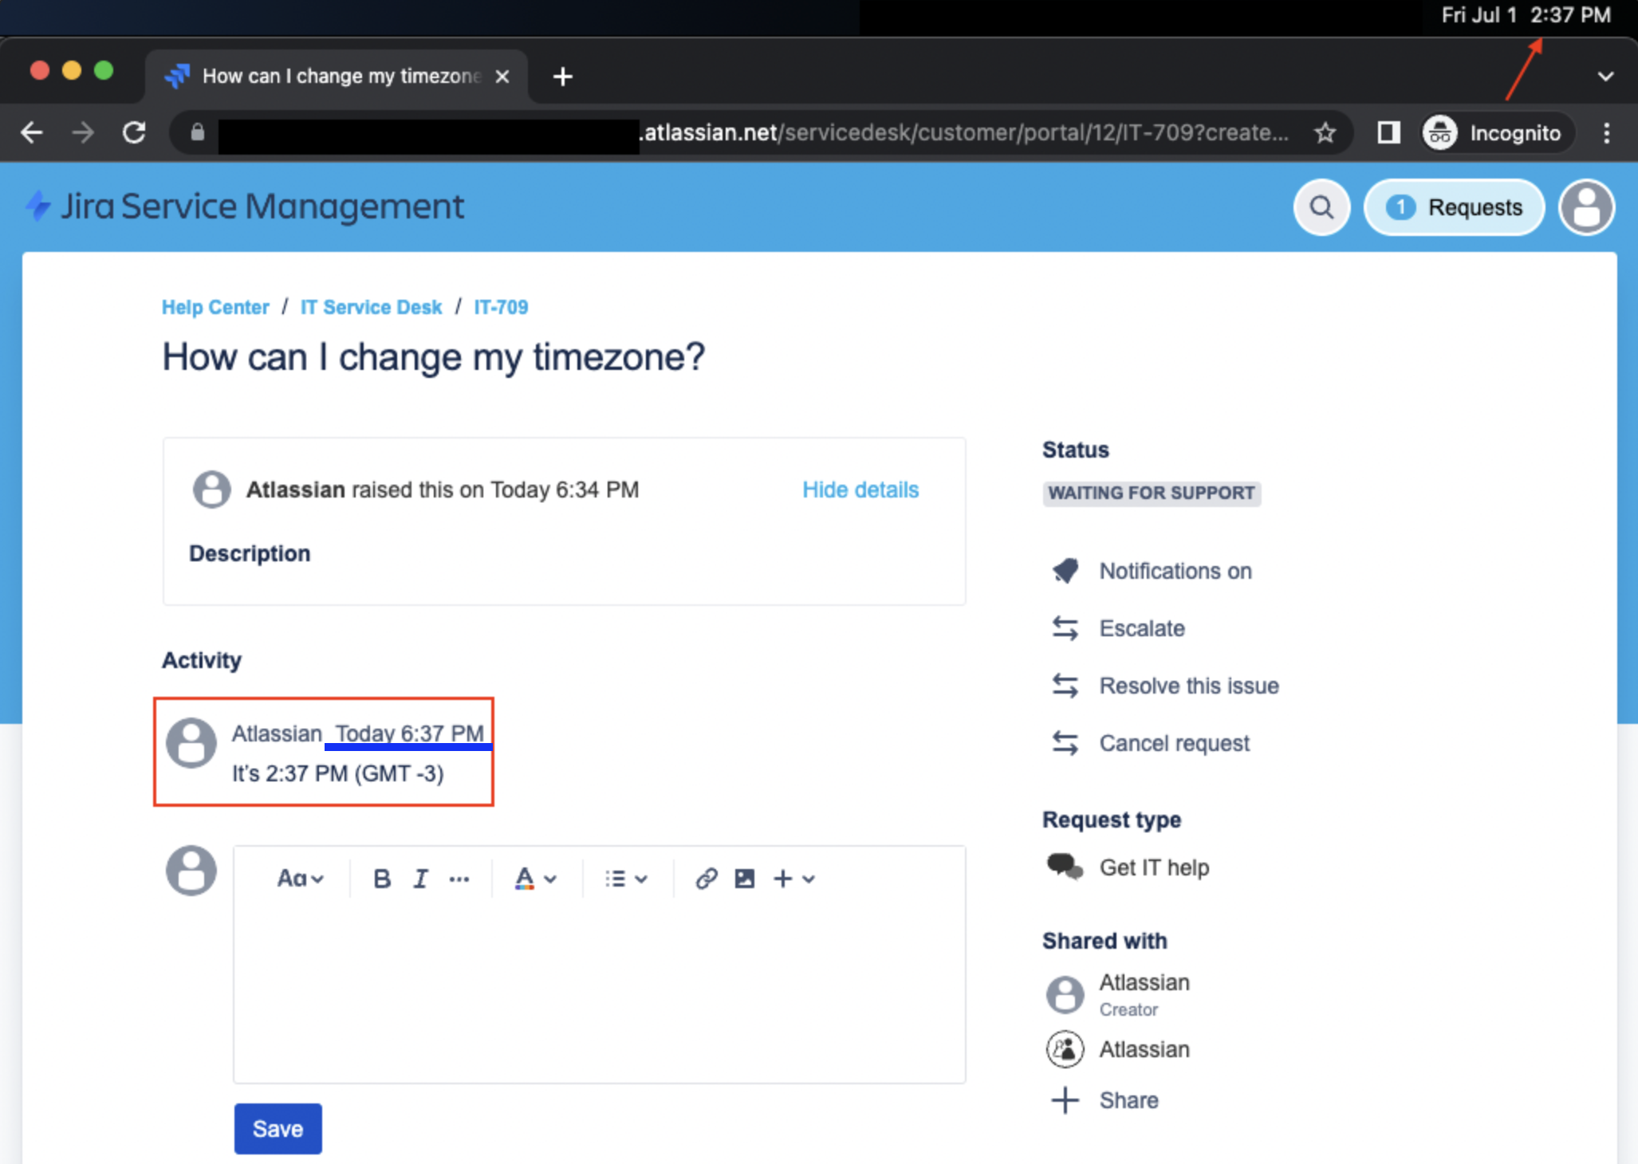
Task: Insert a link with the link icon
Action: [707, 879]
